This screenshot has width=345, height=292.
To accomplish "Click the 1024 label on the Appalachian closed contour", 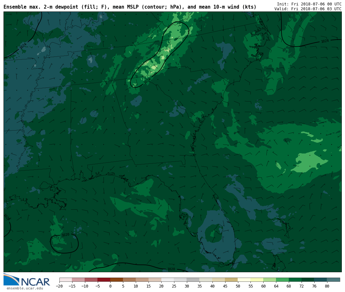I will click(147, 81).
